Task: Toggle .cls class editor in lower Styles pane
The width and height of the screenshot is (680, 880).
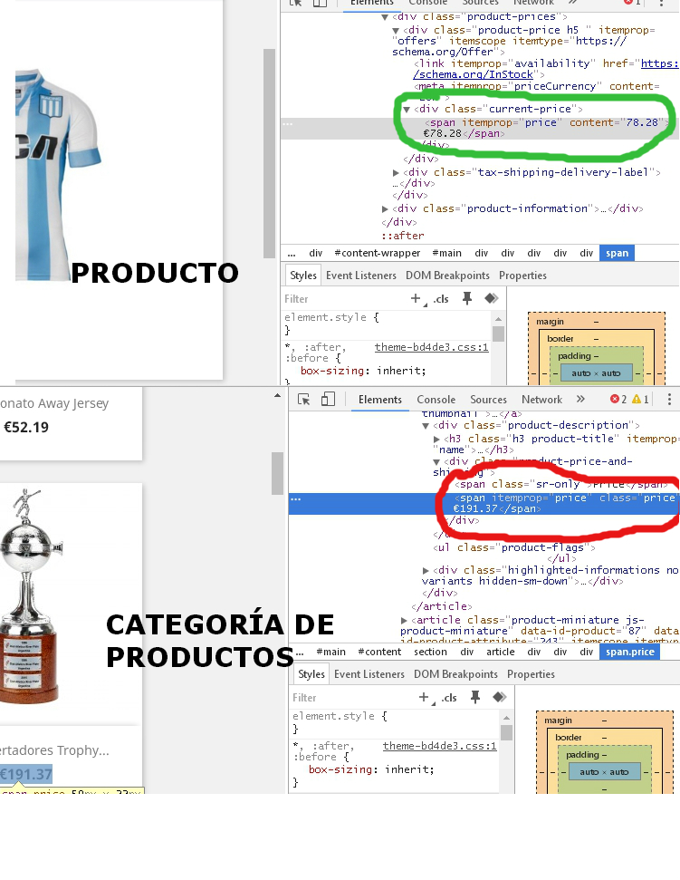Action: pyautogui.click(x=449, y=698)
